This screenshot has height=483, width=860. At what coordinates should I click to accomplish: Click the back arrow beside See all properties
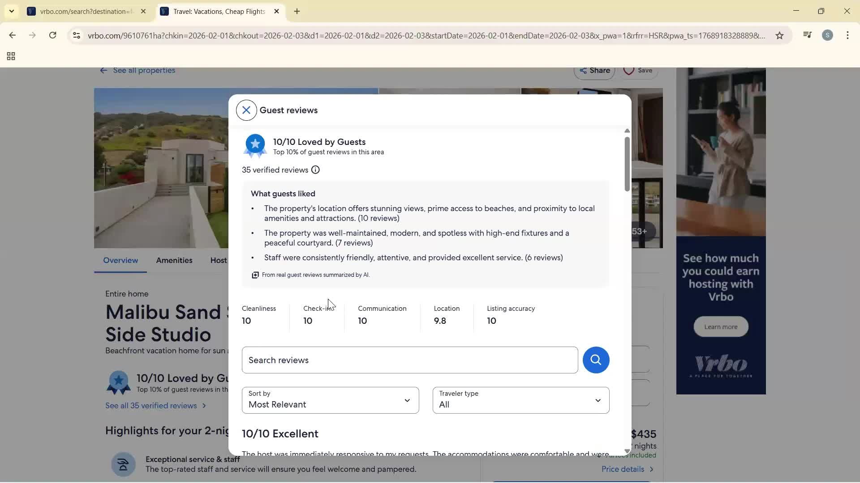[x=104, y=70]
